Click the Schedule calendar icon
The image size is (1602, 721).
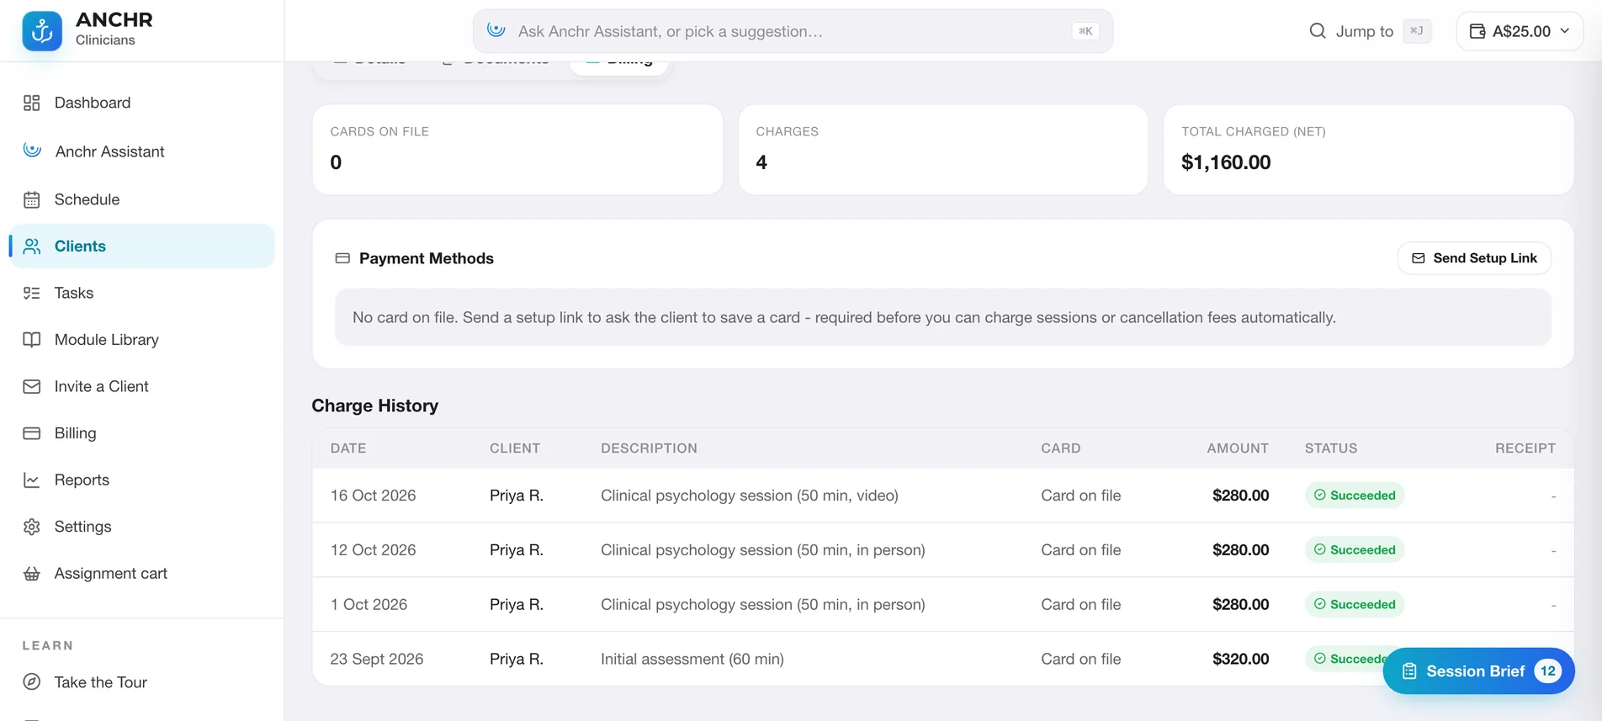32,199
